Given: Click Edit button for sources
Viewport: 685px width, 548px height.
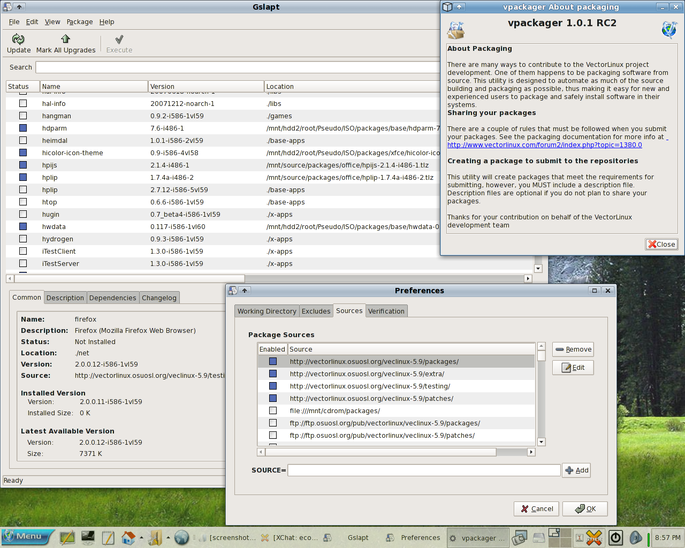Looking at the screenshot, I should pyautogui.click(x=573, y=368).
